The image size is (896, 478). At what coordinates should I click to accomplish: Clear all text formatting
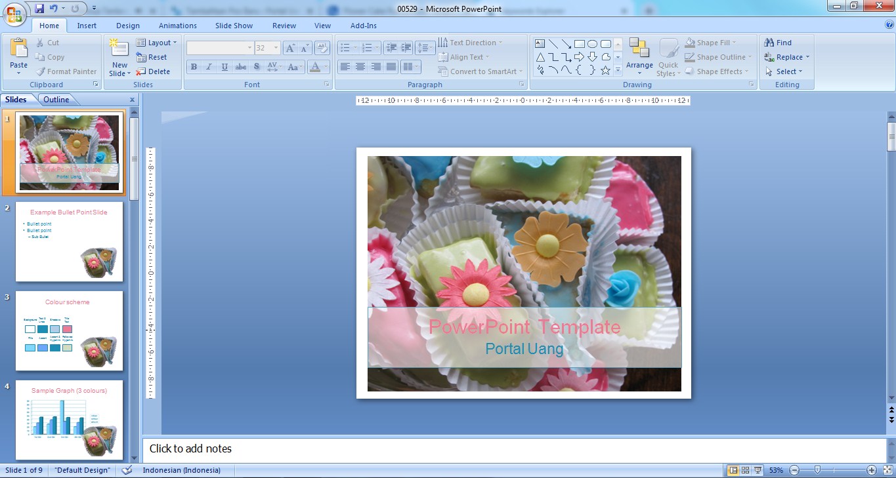[x=322, y=48]
